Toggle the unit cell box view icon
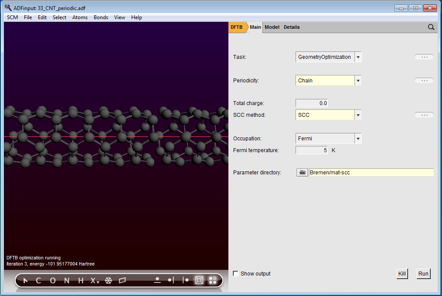This screenshot has width=442, height=296. coord(199,280)
